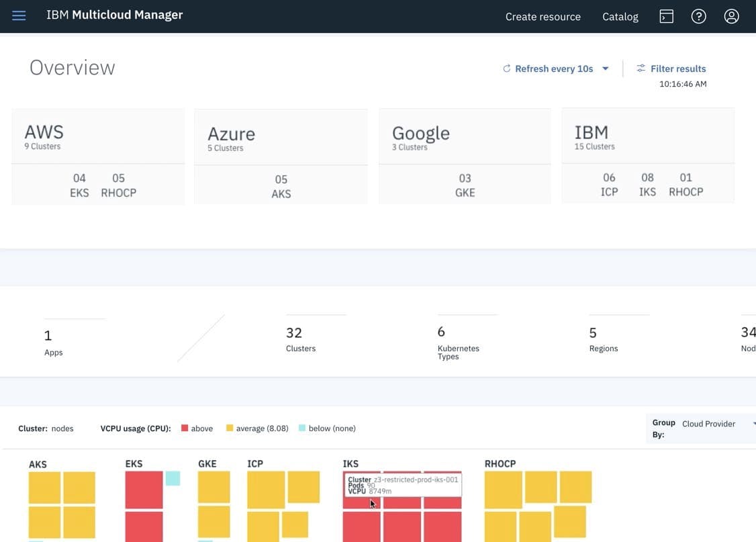Open the Catalog menu item
The image size is (756, 542).
tap(620, 17)
